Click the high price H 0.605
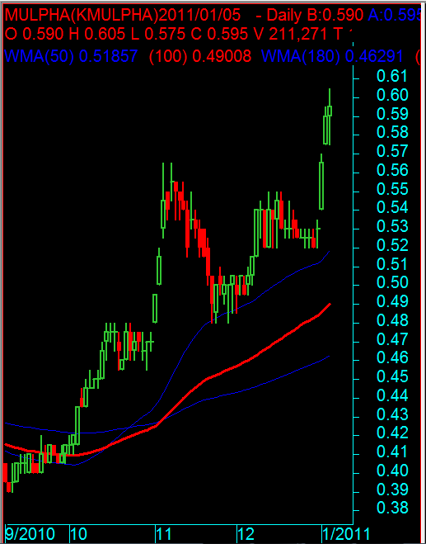Image resolution: width=426 pixels, height=544 pixels. click(x=99, y=34)
